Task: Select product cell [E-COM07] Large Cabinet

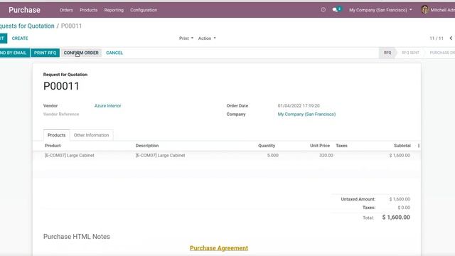Action: [70, 156]
